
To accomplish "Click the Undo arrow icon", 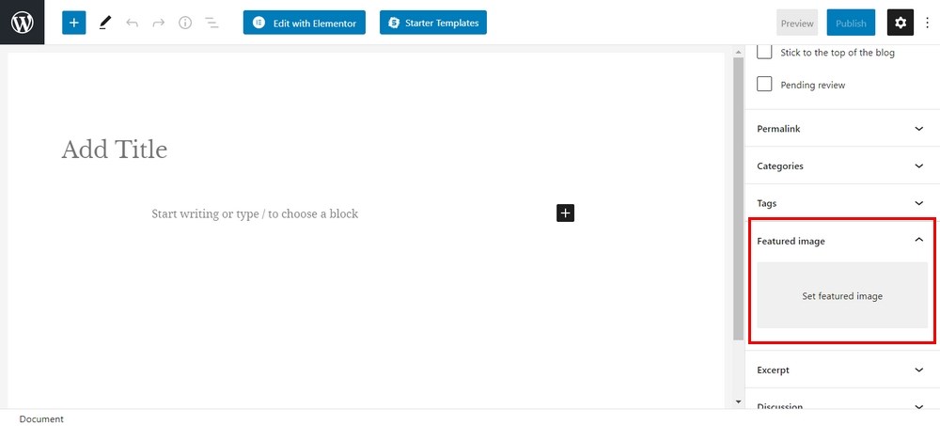I will click(132, 23).
